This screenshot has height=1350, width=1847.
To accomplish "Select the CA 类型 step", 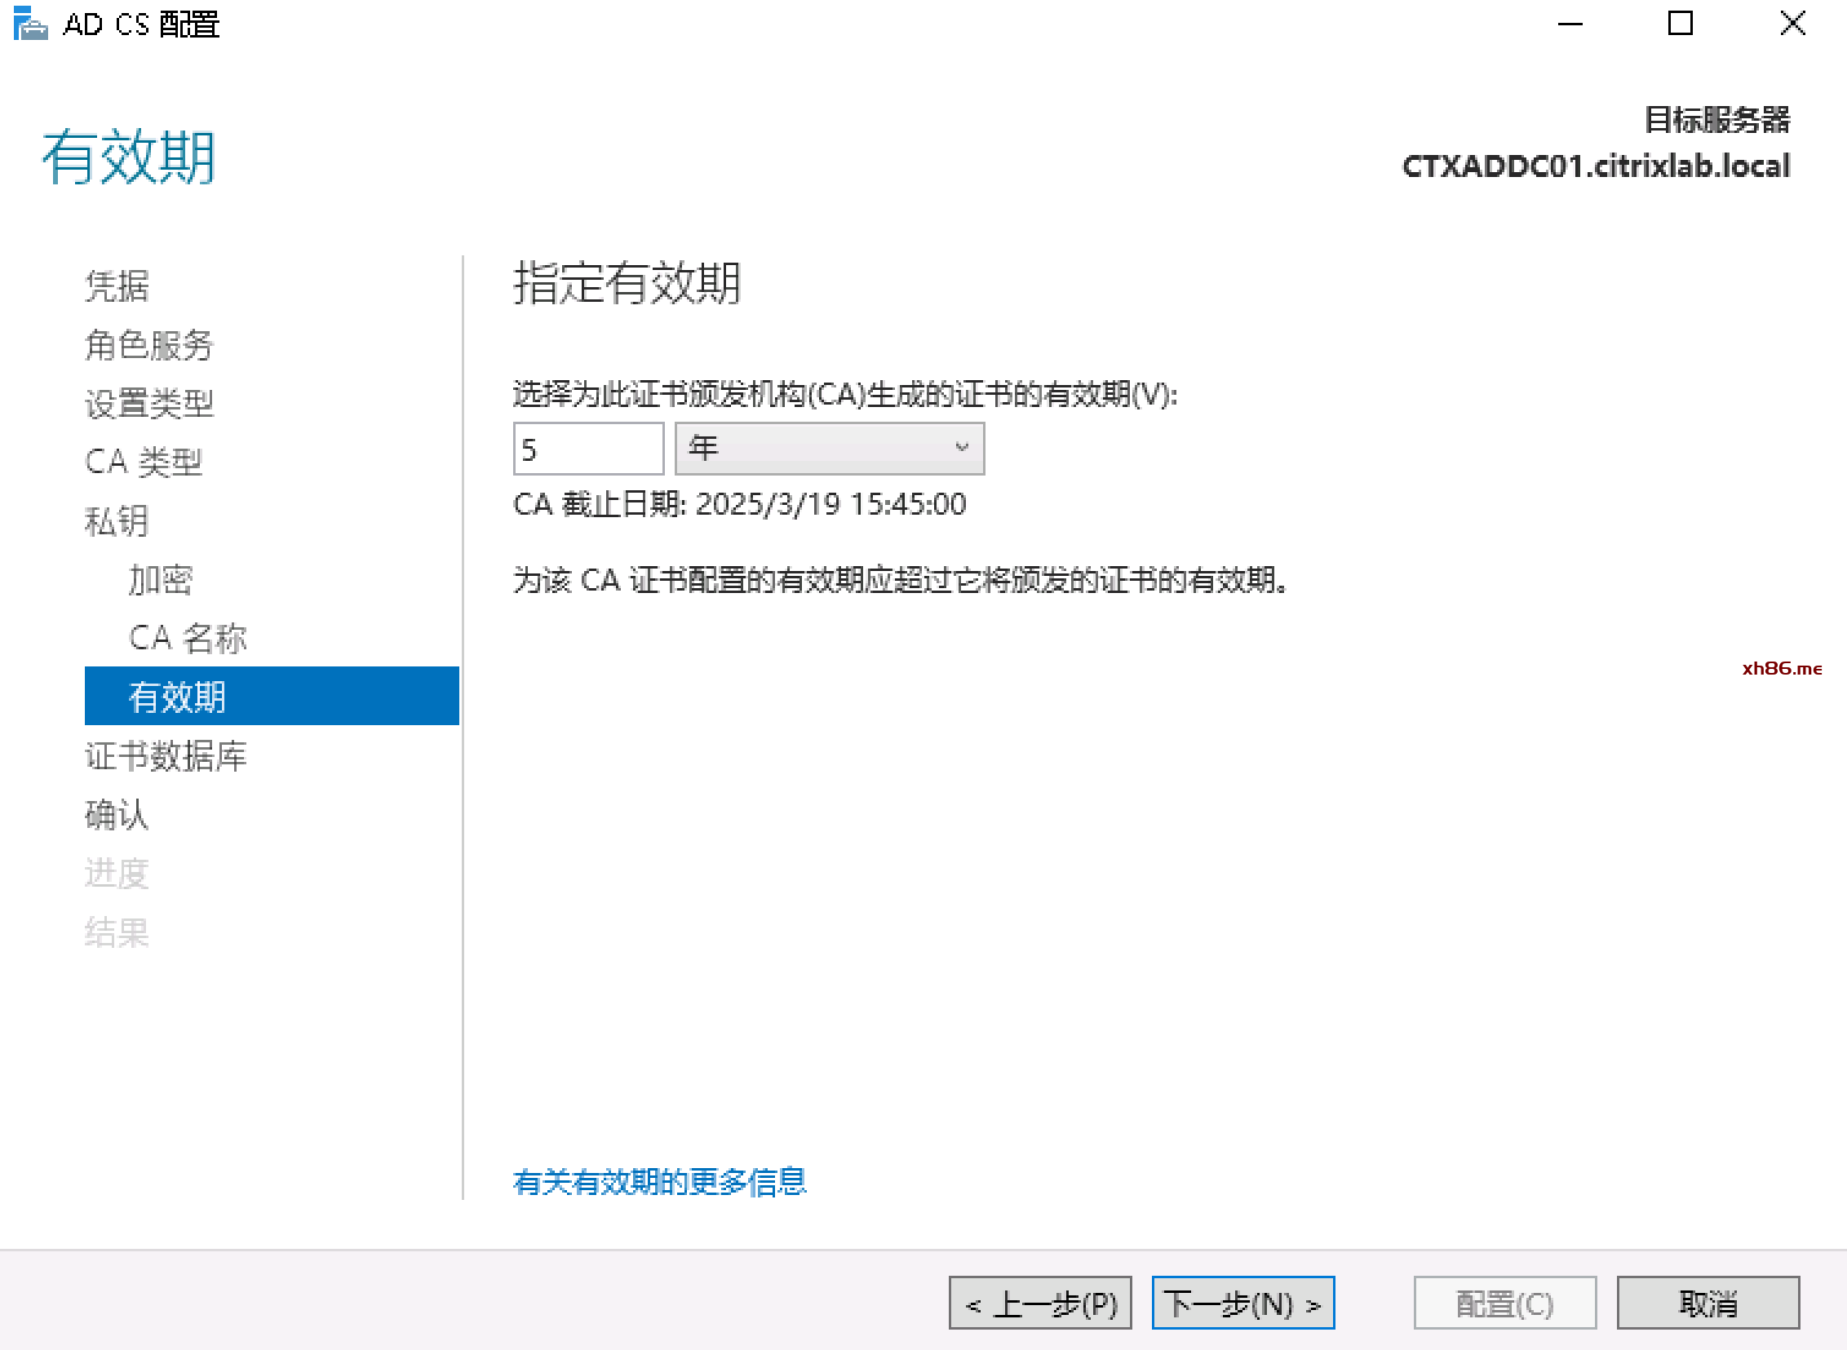I will tap(144, 463).
